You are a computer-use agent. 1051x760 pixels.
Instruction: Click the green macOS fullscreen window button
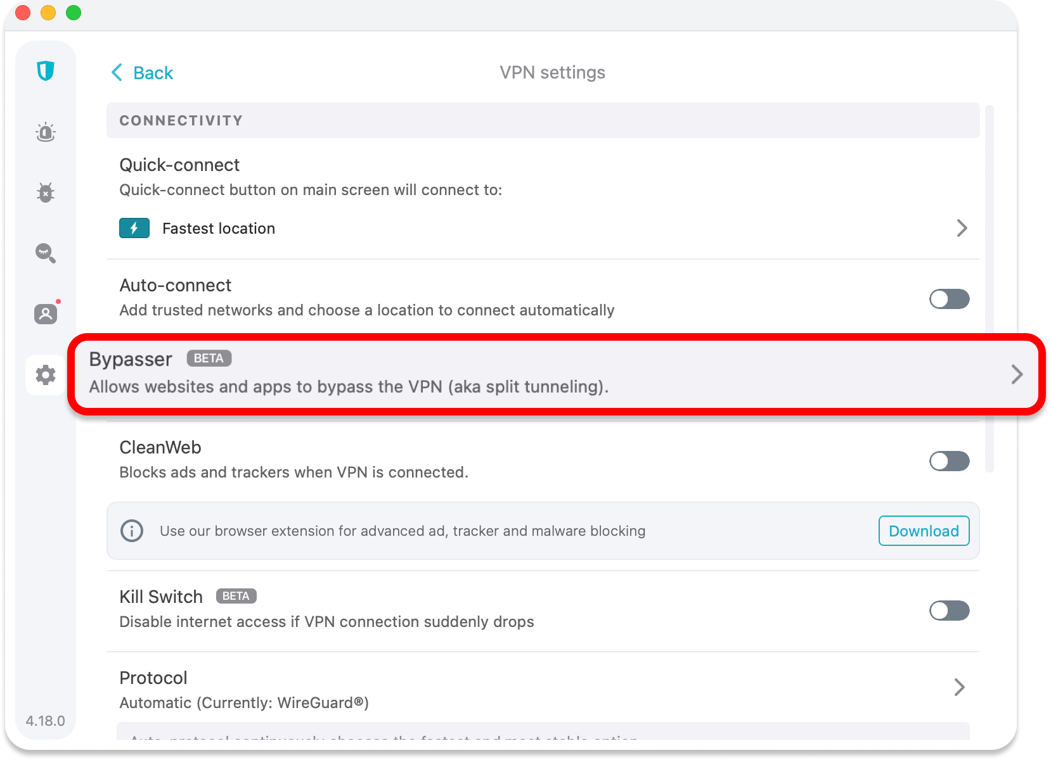coord(74,13)
